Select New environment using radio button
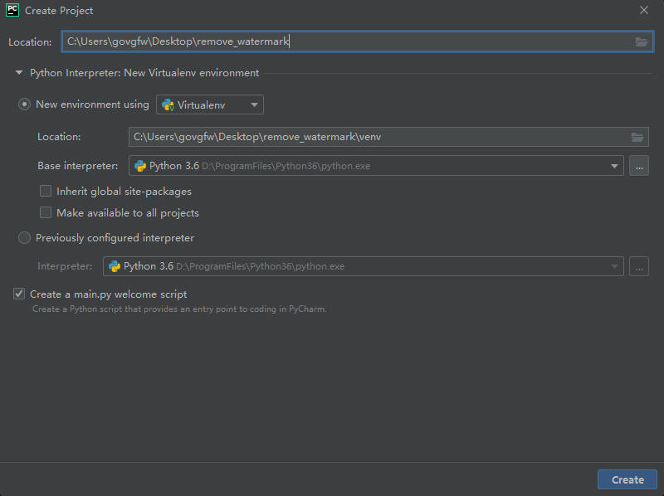Screen dimensions: 664x496 pos(24,105)
